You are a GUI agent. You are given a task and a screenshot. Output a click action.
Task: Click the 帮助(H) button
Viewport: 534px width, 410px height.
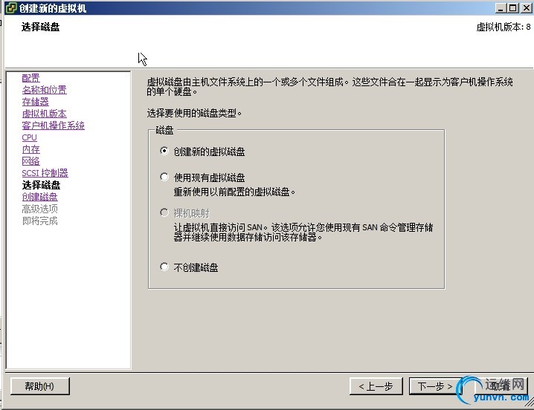coord(40,386)
